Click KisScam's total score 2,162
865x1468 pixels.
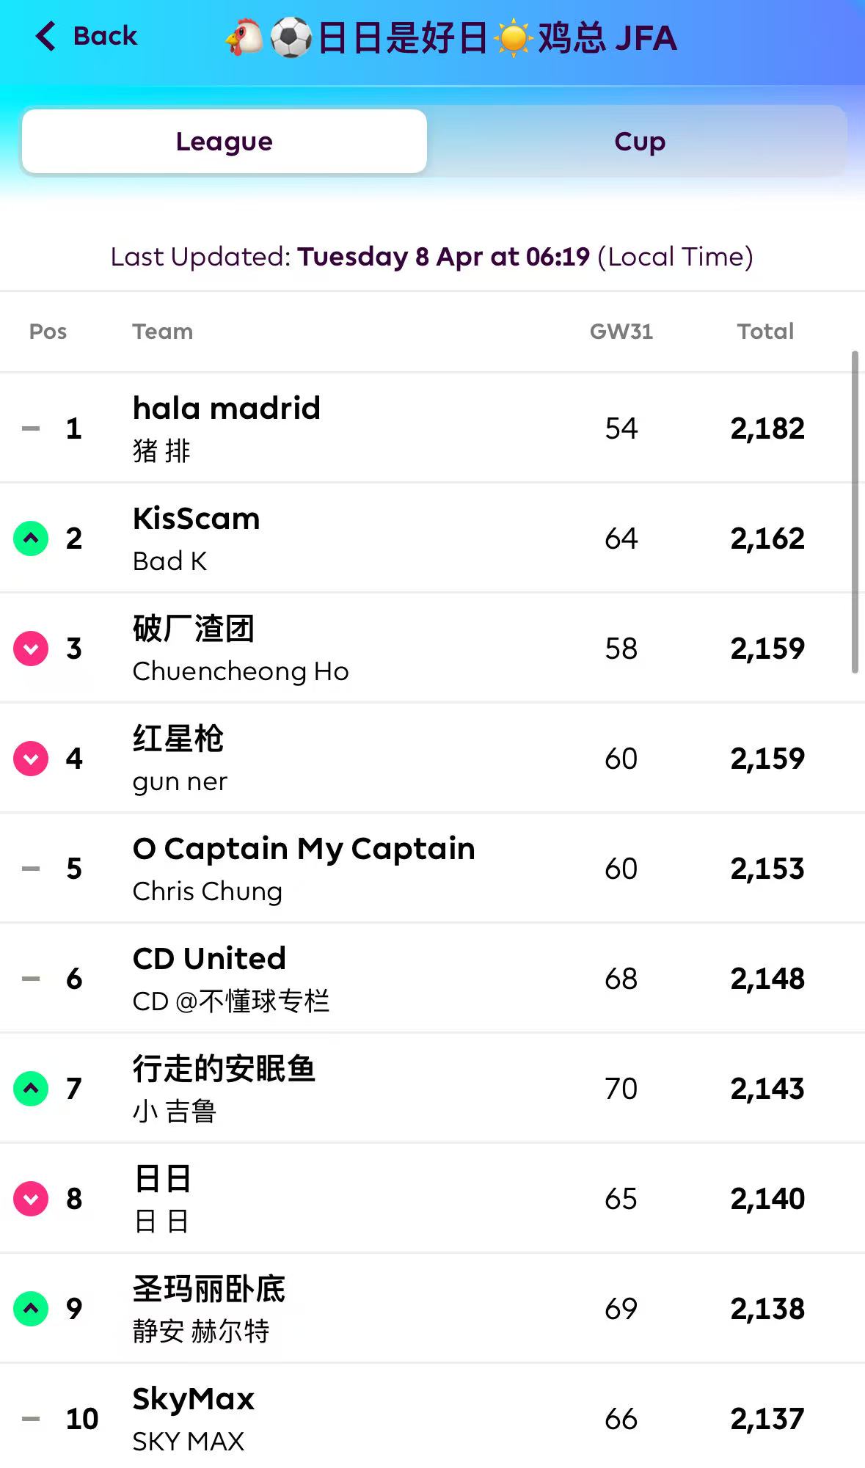(767, 538)
